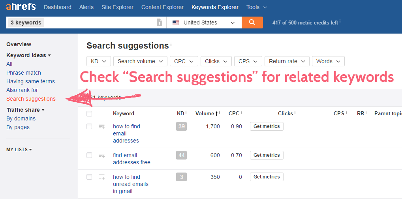Click the info icon next to RR column

366,113
